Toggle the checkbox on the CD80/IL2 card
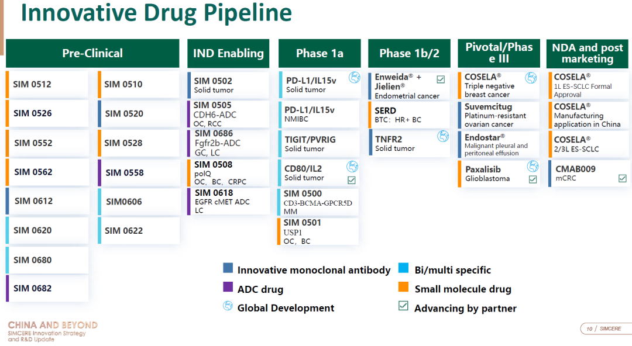Screen dimensions: 632x346 pyautogui.click(x=352, y=180)
